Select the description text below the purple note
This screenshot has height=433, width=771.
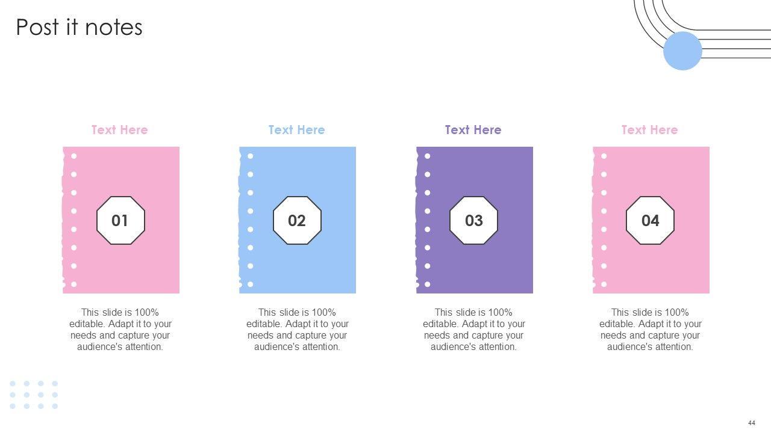coord(474,330)
